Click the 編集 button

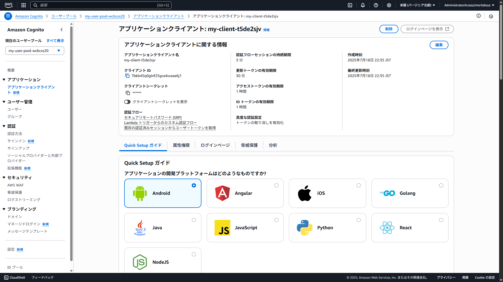pyautogui.click(x=439, y=45)
